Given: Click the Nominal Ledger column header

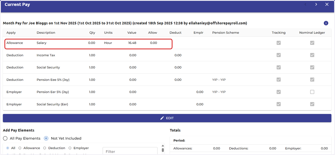Looking at the screenshot, I should [x=312, y=33].
